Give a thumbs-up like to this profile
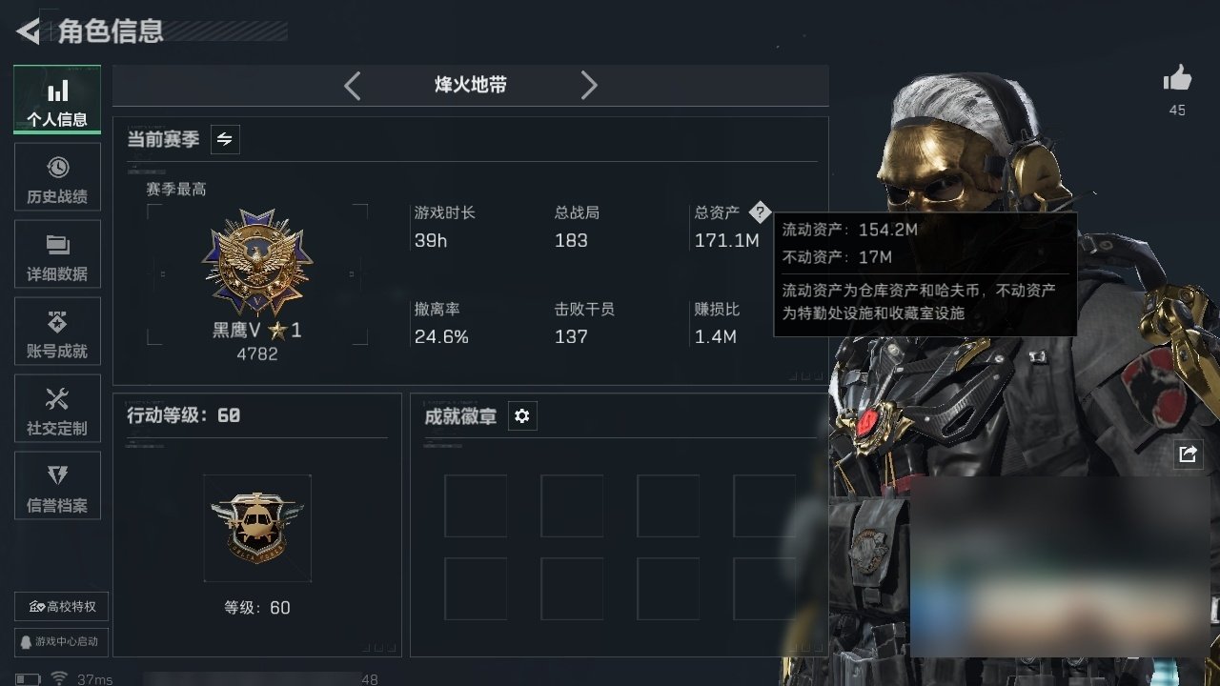The image size is (1220, 686). click(1177, 80)
